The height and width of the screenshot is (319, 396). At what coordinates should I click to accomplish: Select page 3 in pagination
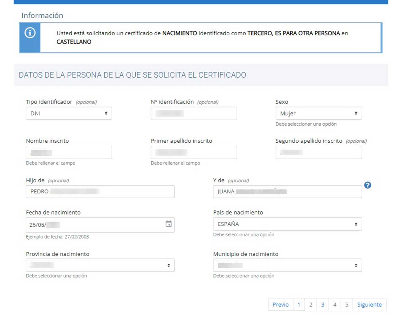tap(323, 305)
